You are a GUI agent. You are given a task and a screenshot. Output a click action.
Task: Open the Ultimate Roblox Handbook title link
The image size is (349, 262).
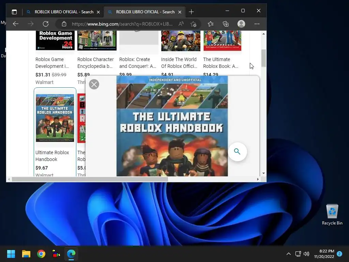pyautogui.click(x=52, y=156)
